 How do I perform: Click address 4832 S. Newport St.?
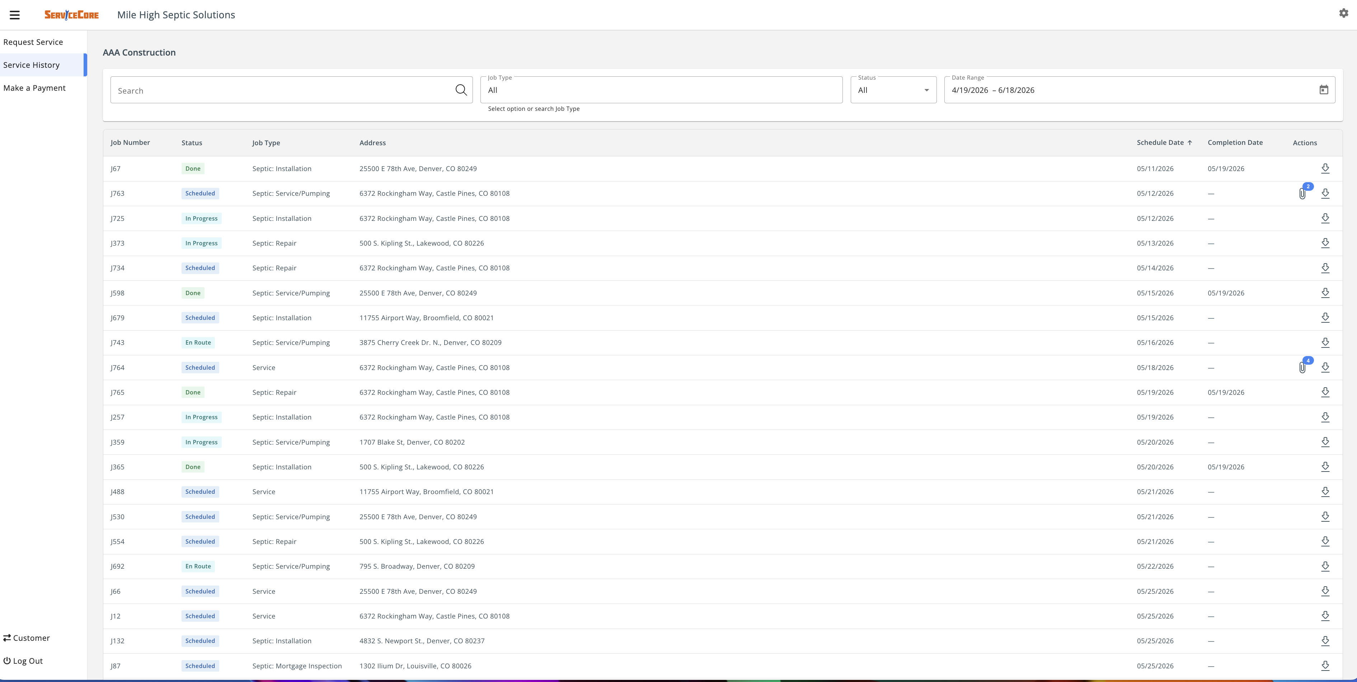(x=422, y=641)
